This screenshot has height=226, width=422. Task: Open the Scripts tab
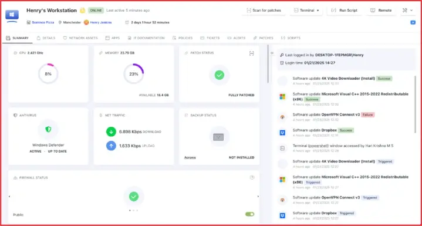[291, 38]
